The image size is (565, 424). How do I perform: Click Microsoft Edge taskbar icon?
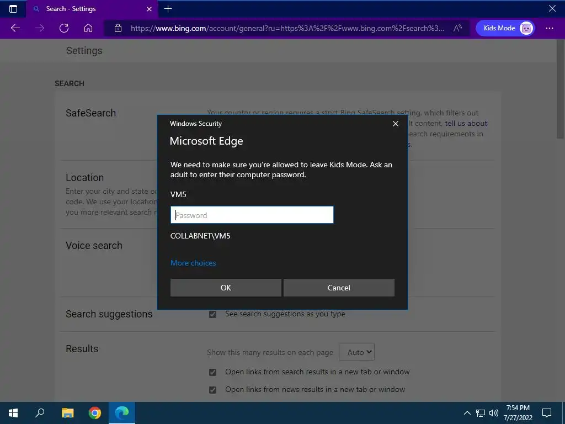[122, 413]
